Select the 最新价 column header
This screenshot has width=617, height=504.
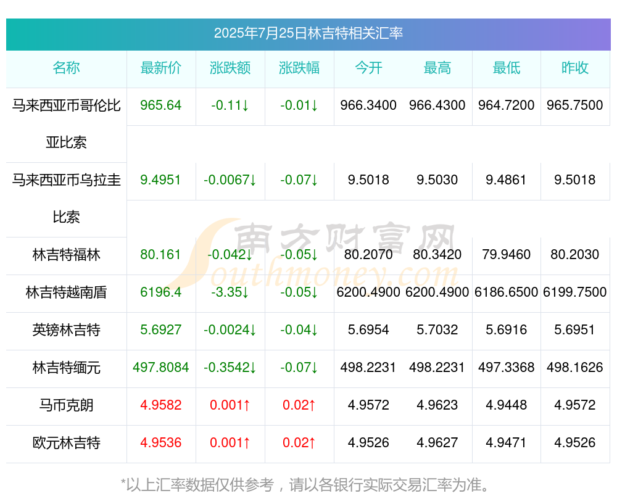click(x=161, y=68)
